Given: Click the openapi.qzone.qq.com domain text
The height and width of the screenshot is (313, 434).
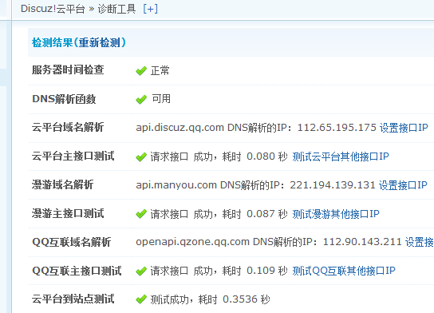Looking at the screenshot, I should [x=192, y=242].
